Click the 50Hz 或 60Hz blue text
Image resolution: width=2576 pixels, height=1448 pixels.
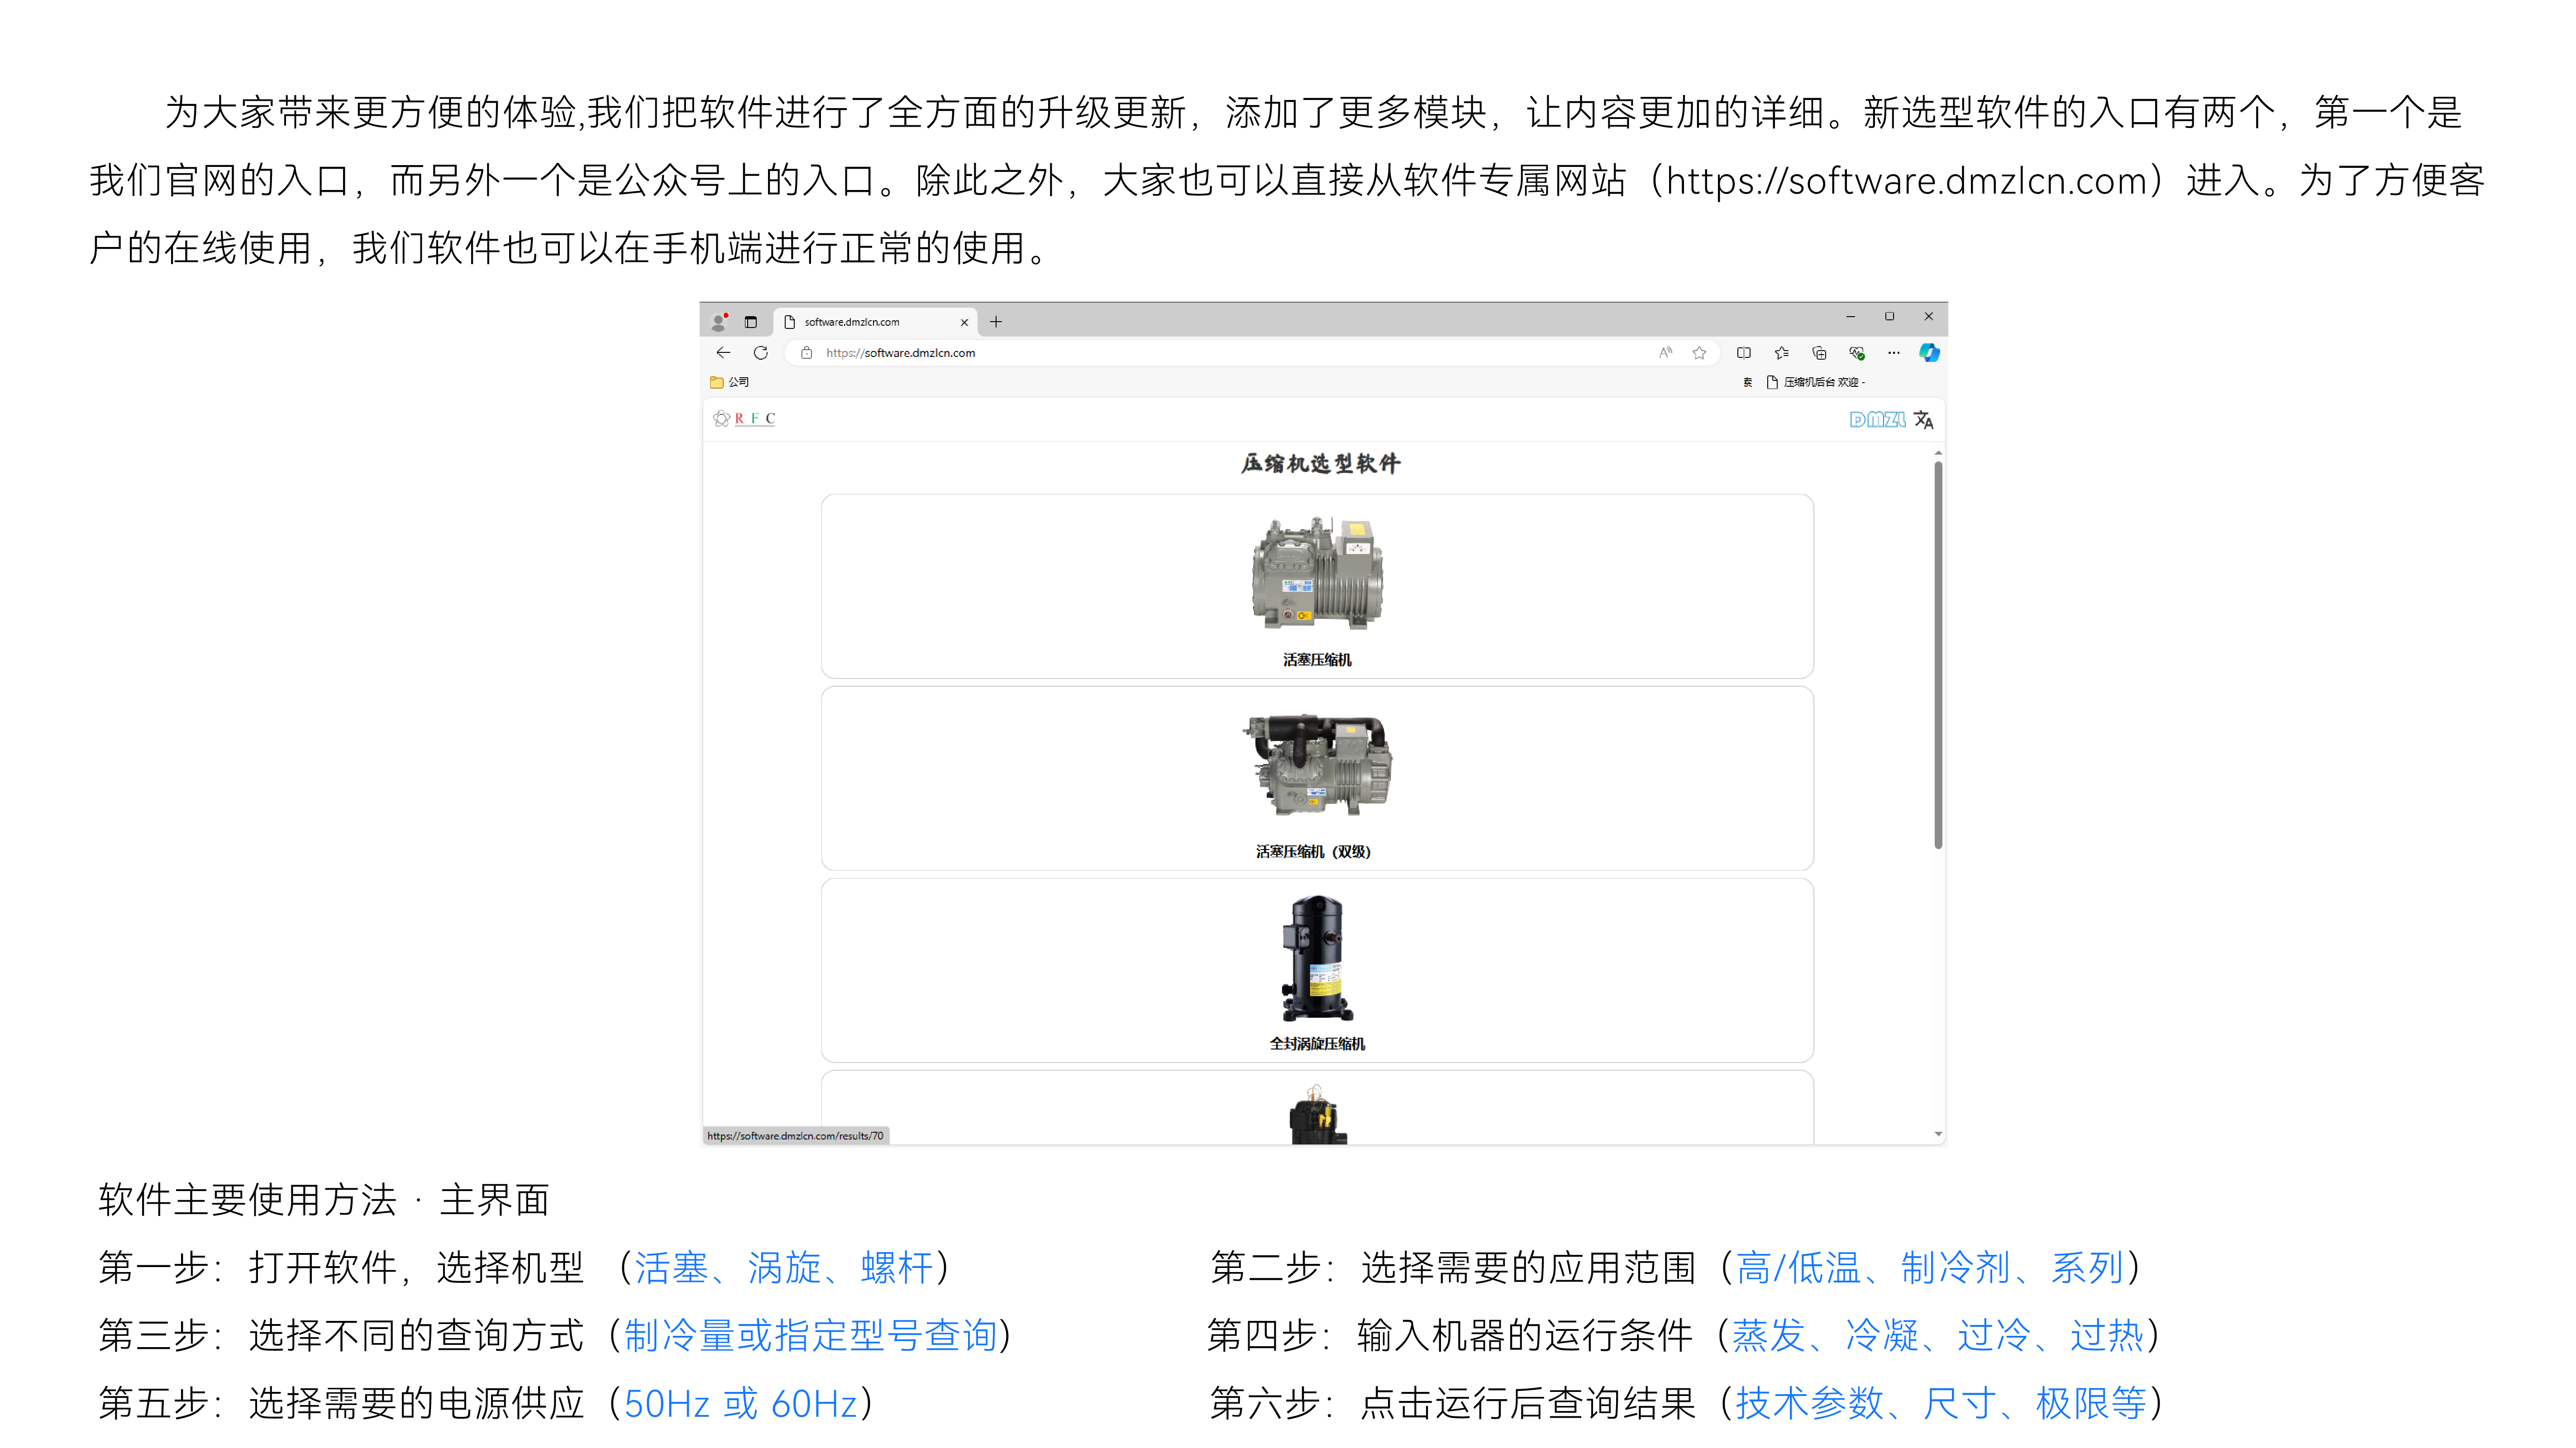click(741, 1403)
